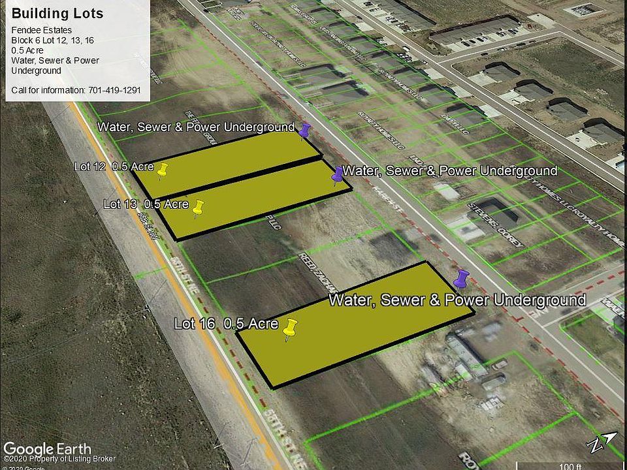The height and width of the screenshot is (470, 627).
Task: Click the '100 ft' scale bar
Action: pyautogui.click(x=570, y=466)
